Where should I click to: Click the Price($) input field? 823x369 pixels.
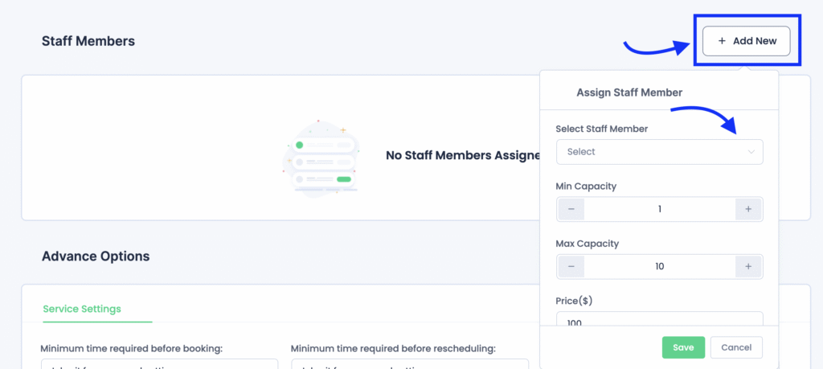click(x=659, y=322)
